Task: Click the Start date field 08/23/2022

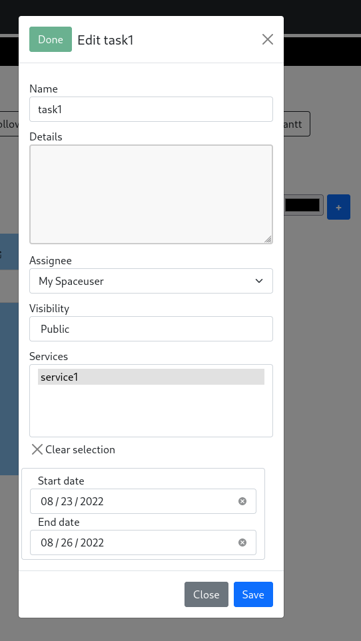Action: tap(143, 501)
